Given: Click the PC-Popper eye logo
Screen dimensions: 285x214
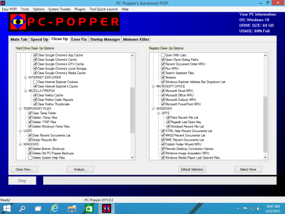Looking at the screenshot, I should pos(18,22).
